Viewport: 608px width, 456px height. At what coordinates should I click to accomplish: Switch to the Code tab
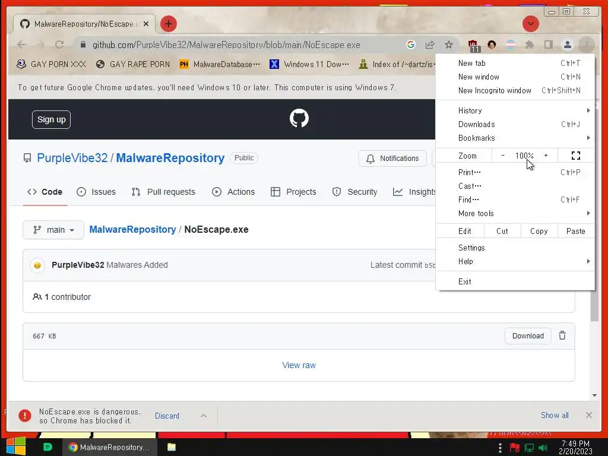[x=45, y=192]
